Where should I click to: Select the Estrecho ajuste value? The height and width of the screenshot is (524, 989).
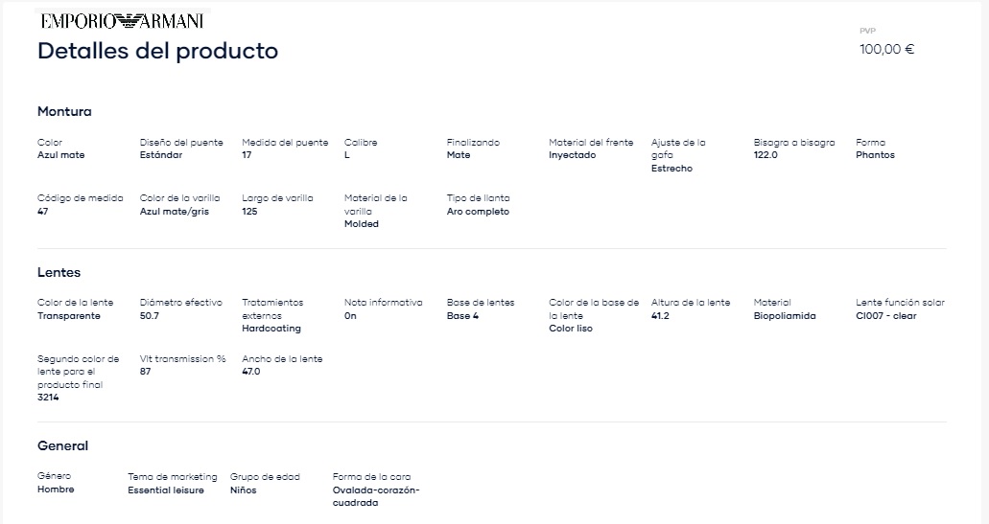coord(671,169)
